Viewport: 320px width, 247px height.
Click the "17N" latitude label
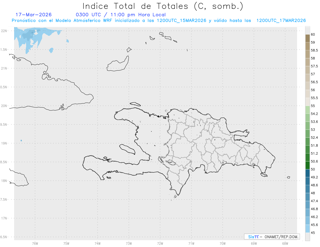pyautogui.click(x=5, y=218)
